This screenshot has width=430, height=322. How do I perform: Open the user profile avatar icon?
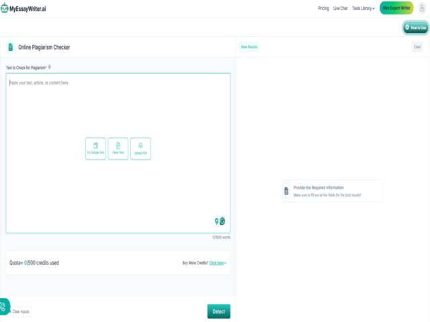pyautogui.click(x=422, y=8)
